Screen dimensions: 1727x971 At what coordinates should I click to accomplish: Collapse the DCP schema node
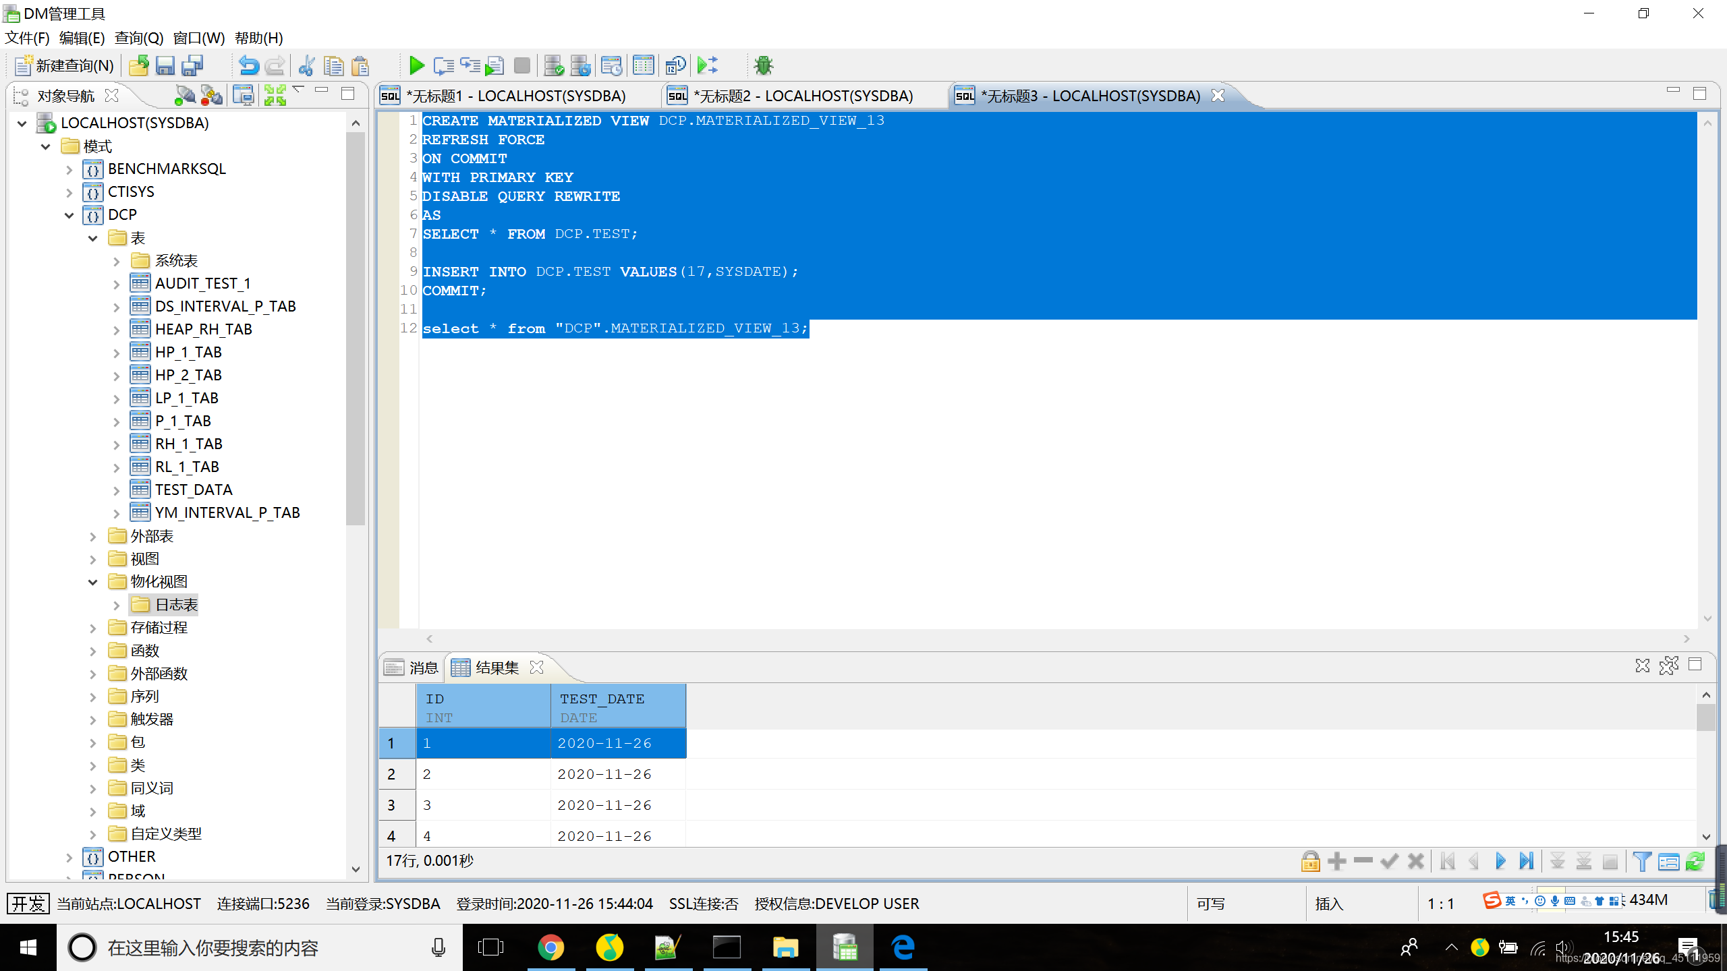tap(69, 215)
